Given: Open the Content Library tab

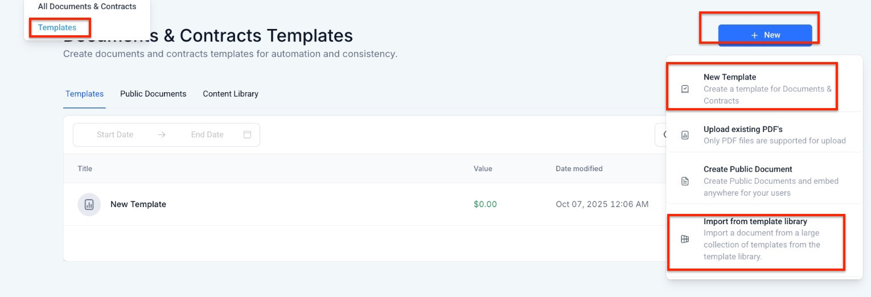Looking at the screenshot, I should click(x=231, y=94).
